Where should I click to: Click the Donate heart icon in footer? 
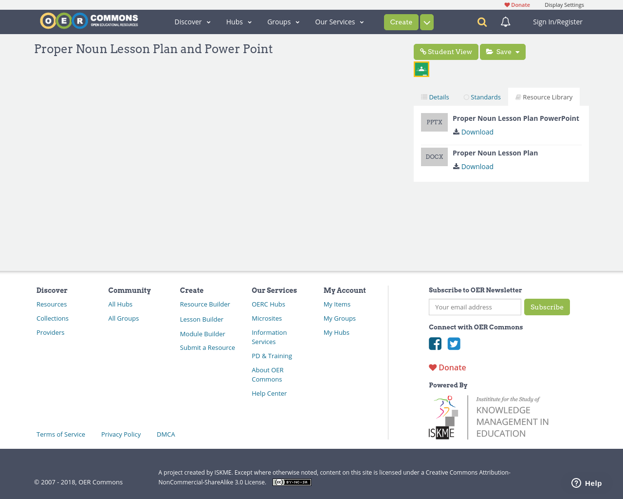pos(433,366)
